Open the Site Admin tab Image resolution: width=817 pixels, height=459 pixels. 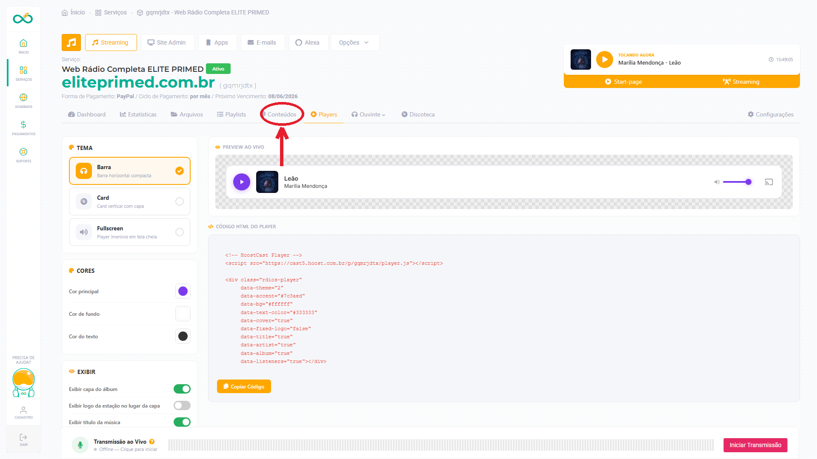click(x=167, y=42)
